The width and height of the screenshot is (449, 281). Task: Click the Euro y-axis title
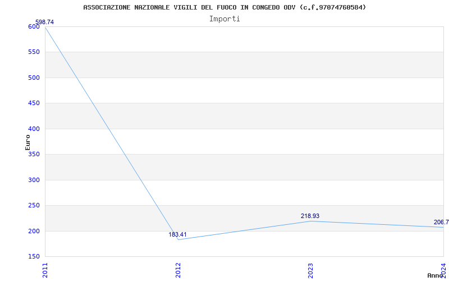point(28,142)
